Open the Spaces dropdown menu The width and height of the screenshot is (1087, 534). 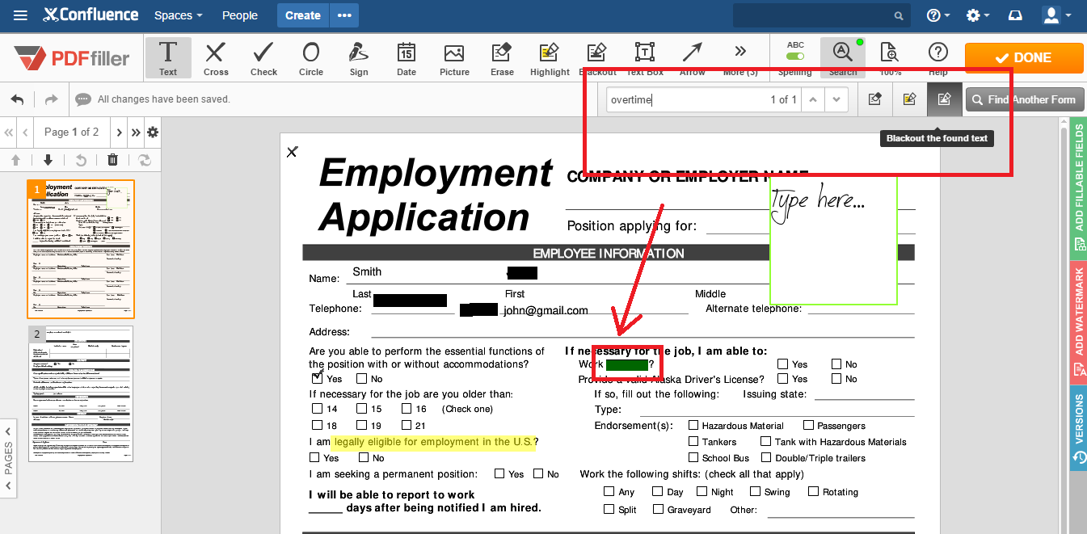178,15
